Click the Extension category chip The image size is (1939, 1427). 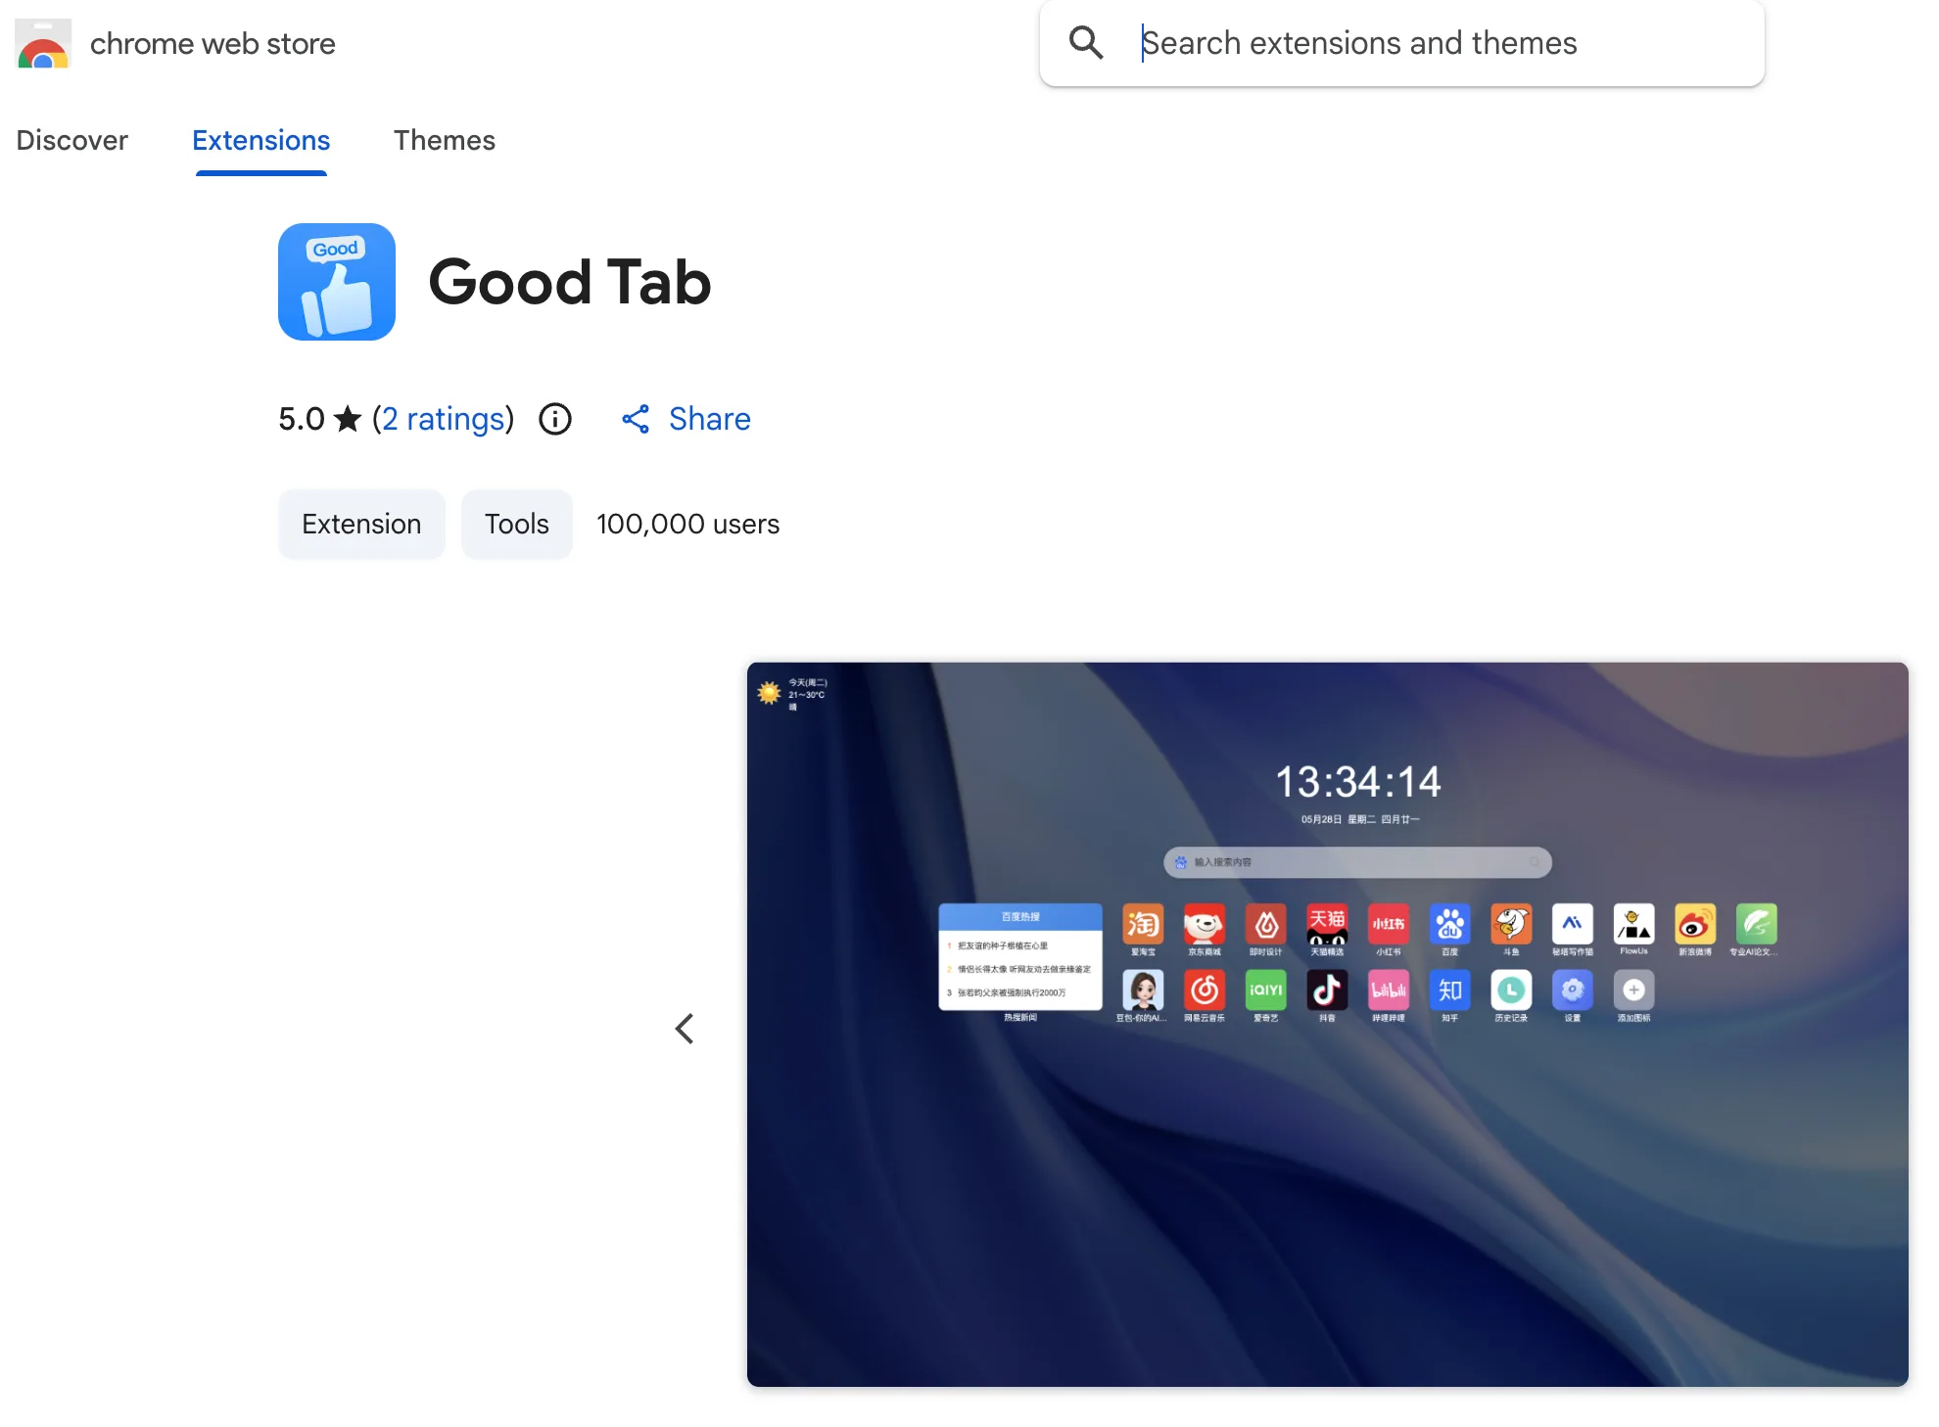361,524
